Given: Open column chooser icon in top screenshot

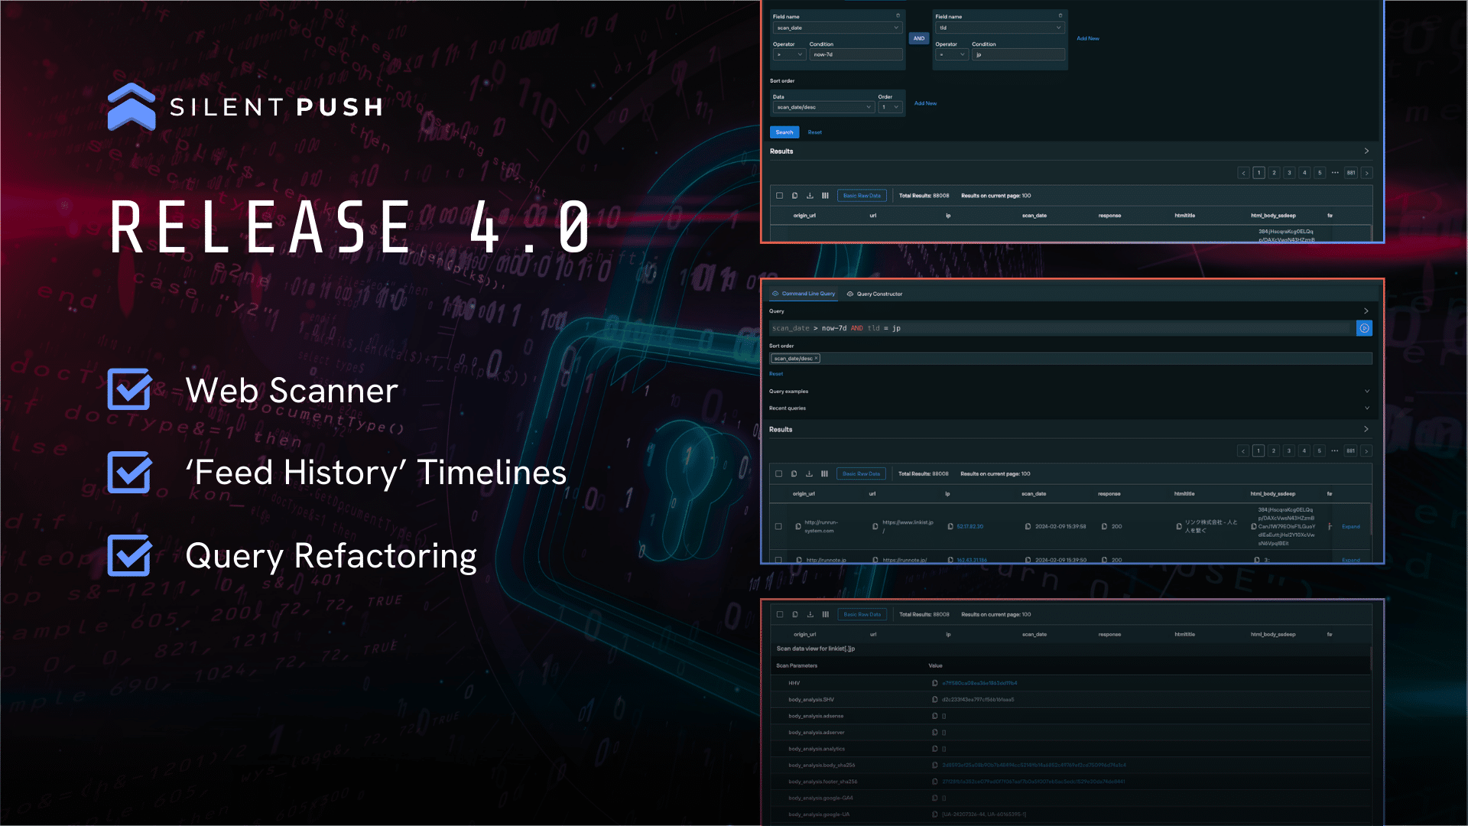Looking at the screenshot, I should [x=825, y=196].
